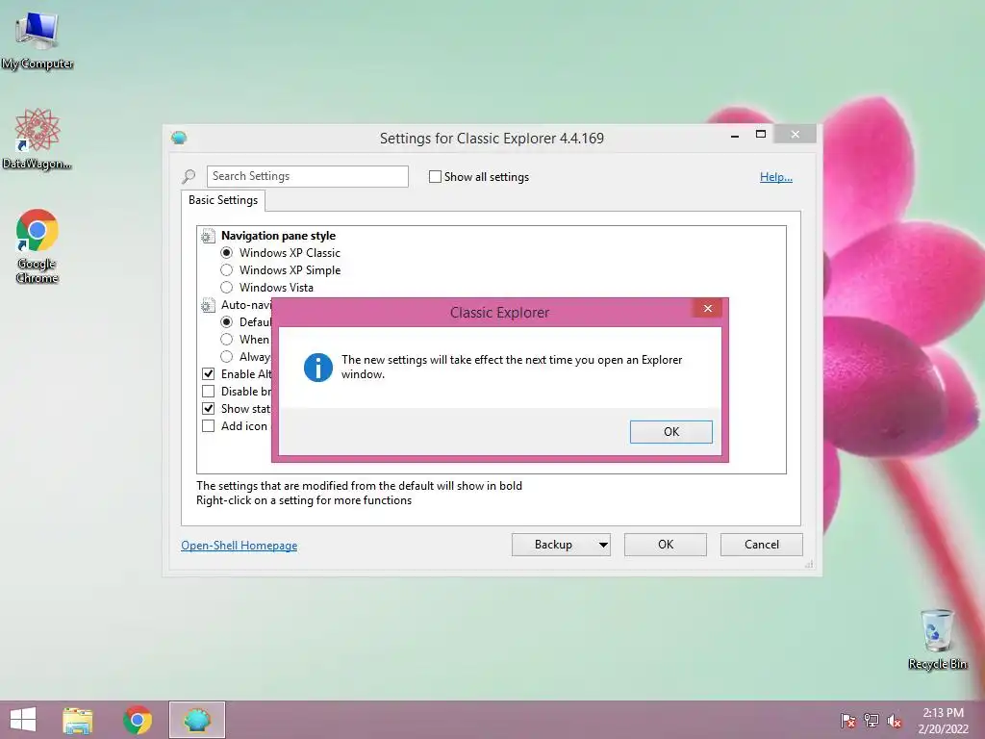Cancel the Classic Explorer settings
The image size is (985, 739).
coord(762,545)
